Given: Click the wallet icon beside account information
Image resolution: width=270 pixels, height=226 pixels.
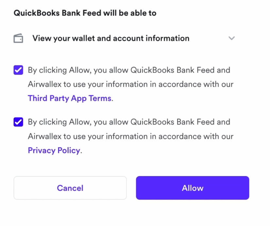Looking at the screenshot, I should tap(18, 39).
